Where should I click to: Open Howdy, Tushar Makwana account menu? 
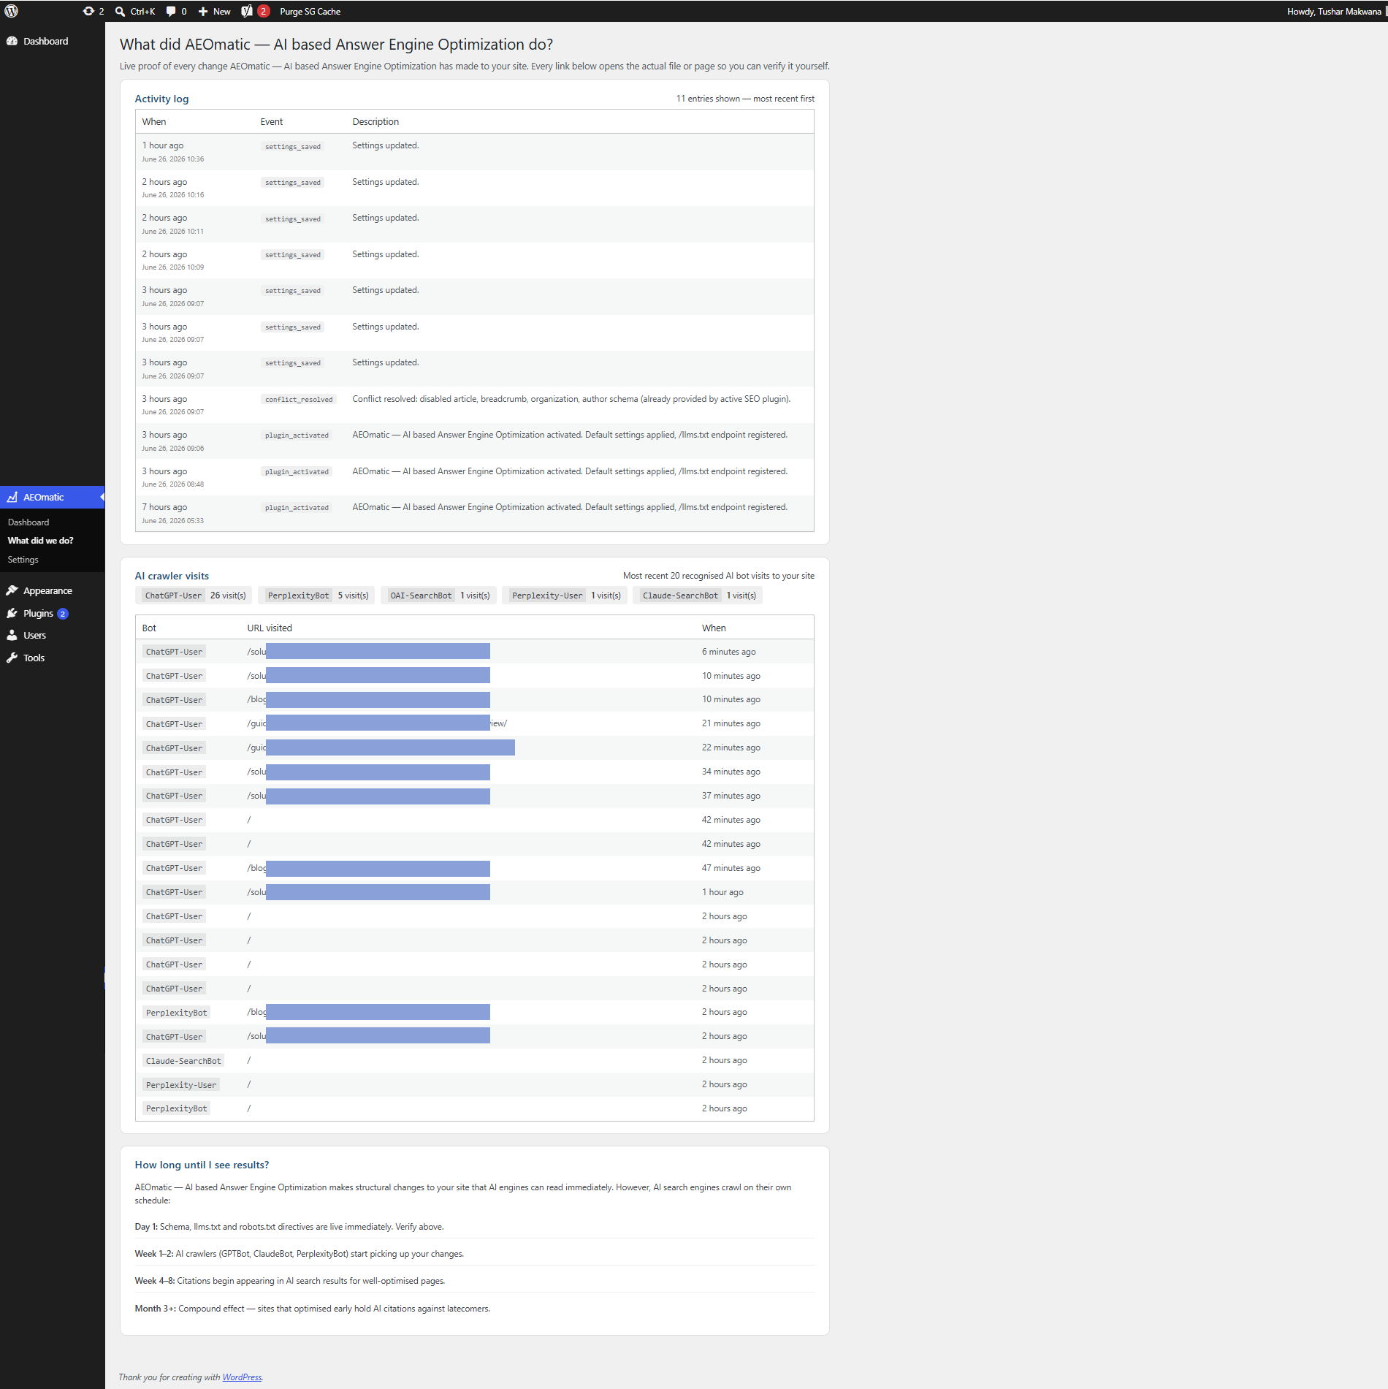click(1334, 11)
